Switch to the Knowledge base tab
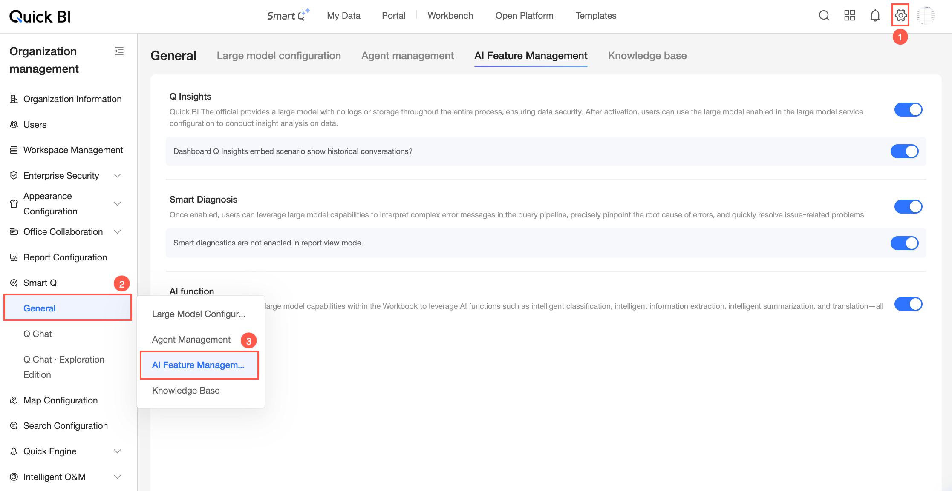 pyautogui.click(x=647, y=56)
